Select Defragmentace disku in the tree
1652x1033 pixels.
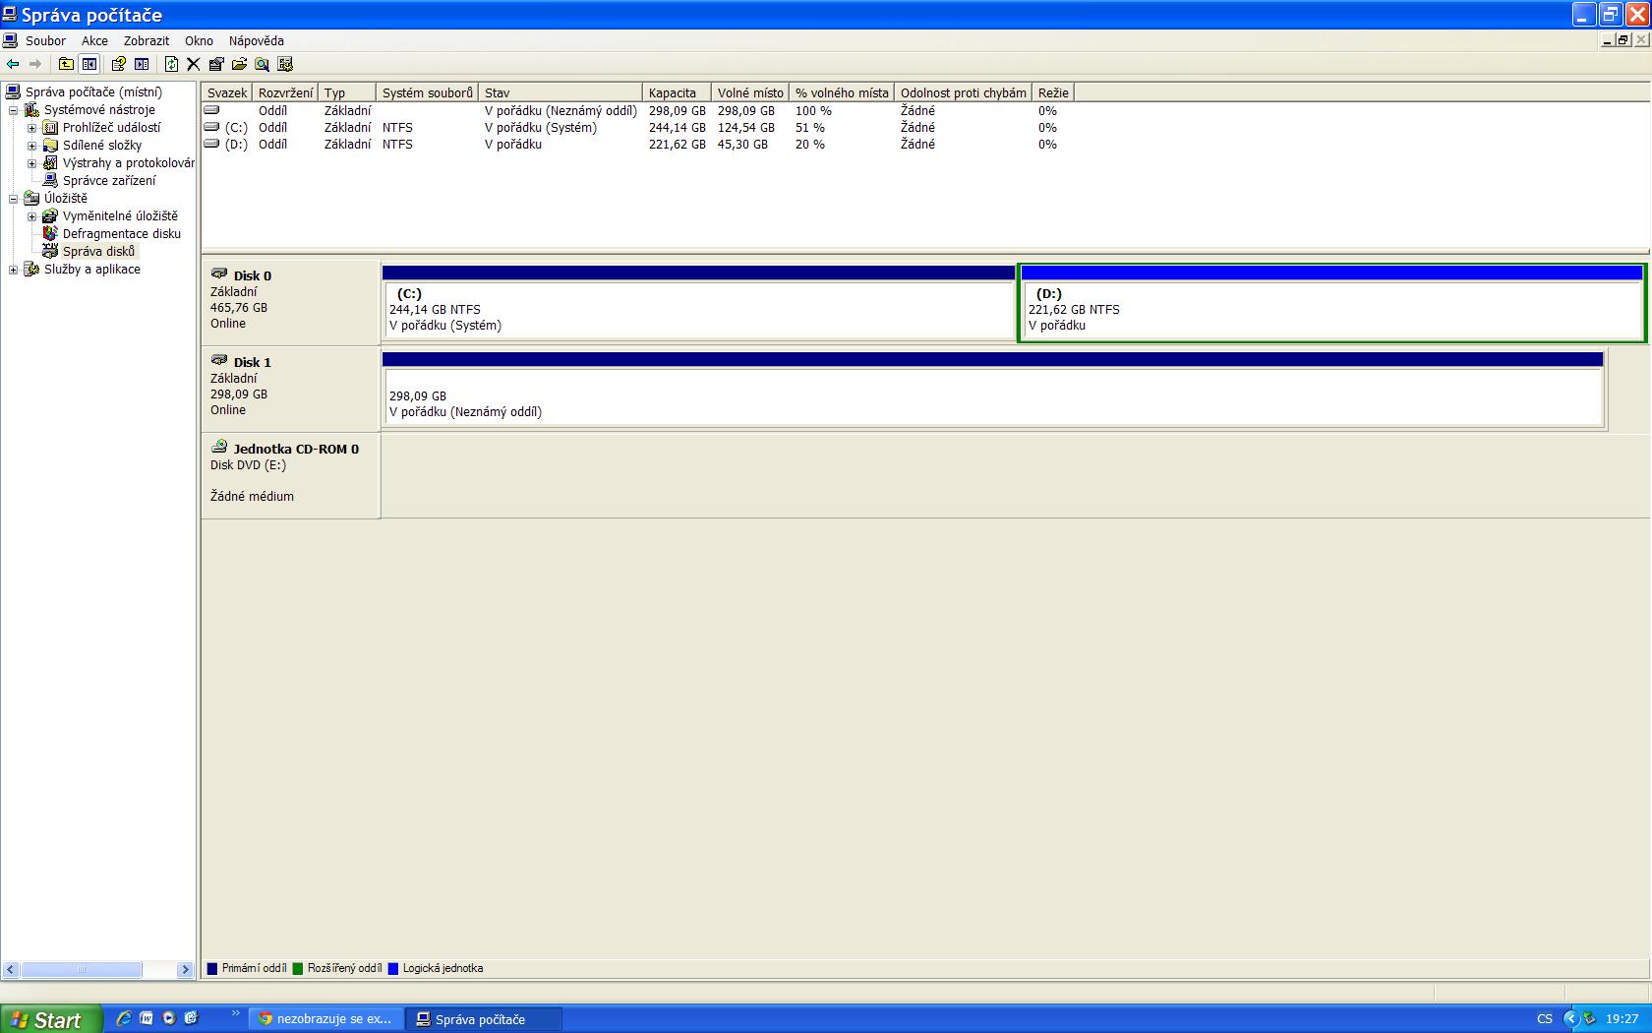click(x=122, y=233)
